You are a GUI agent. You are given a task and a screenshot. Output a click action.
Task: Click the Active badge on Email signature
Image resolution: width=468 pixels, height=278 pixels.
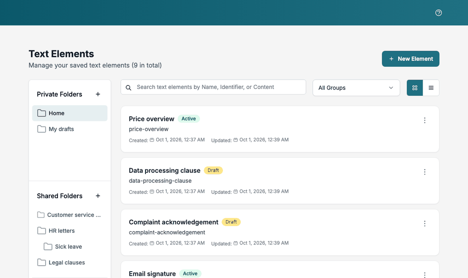pyautogui.click(x=190, y=273)
